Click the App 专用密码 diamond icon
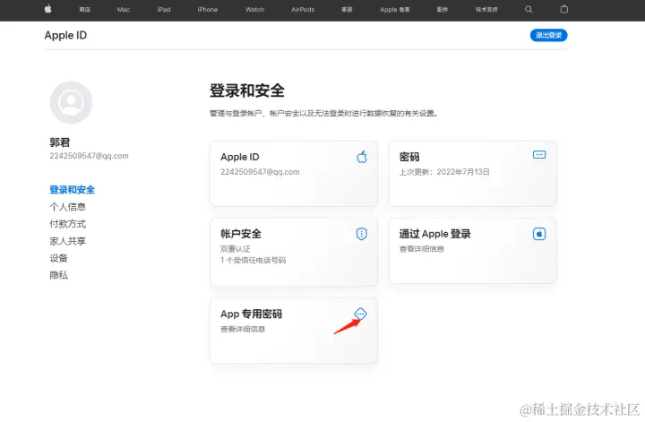645x422 pixels. 360,314
